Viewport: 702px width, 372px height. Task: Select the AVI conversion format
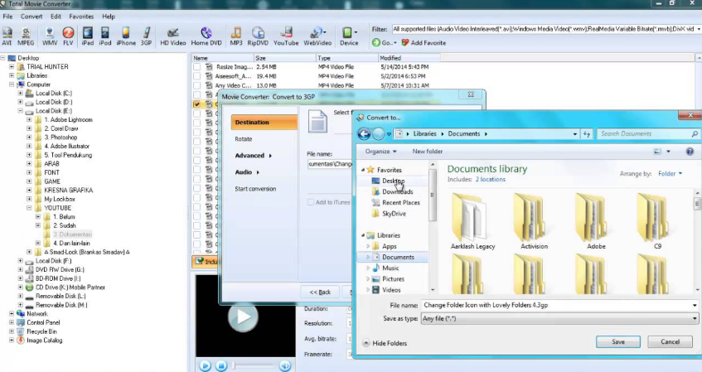(x=7, y=36)
